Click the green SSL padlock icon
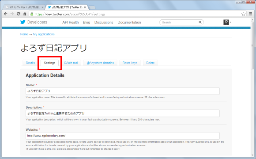The height and width of the screenshot is (159, 256). coord(32,14)
